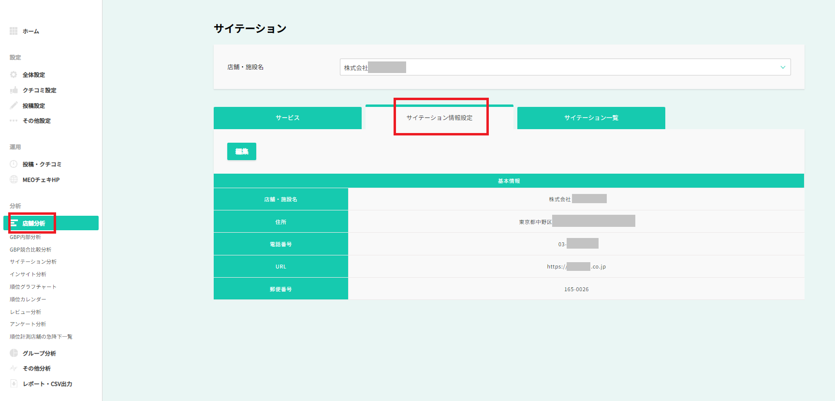
Task: Click the Home grid icon in sidebar
Action: pyautogui.click(x=14, y=31)
